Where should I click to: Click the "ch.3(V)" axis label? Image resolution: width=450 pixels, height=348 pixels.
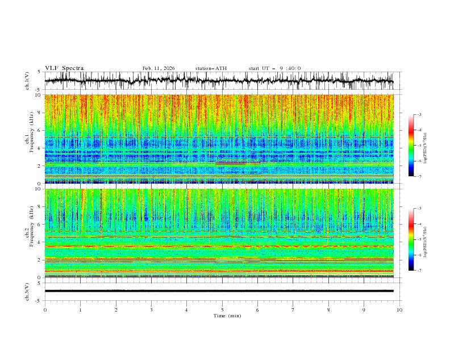(x=27, y=292)
